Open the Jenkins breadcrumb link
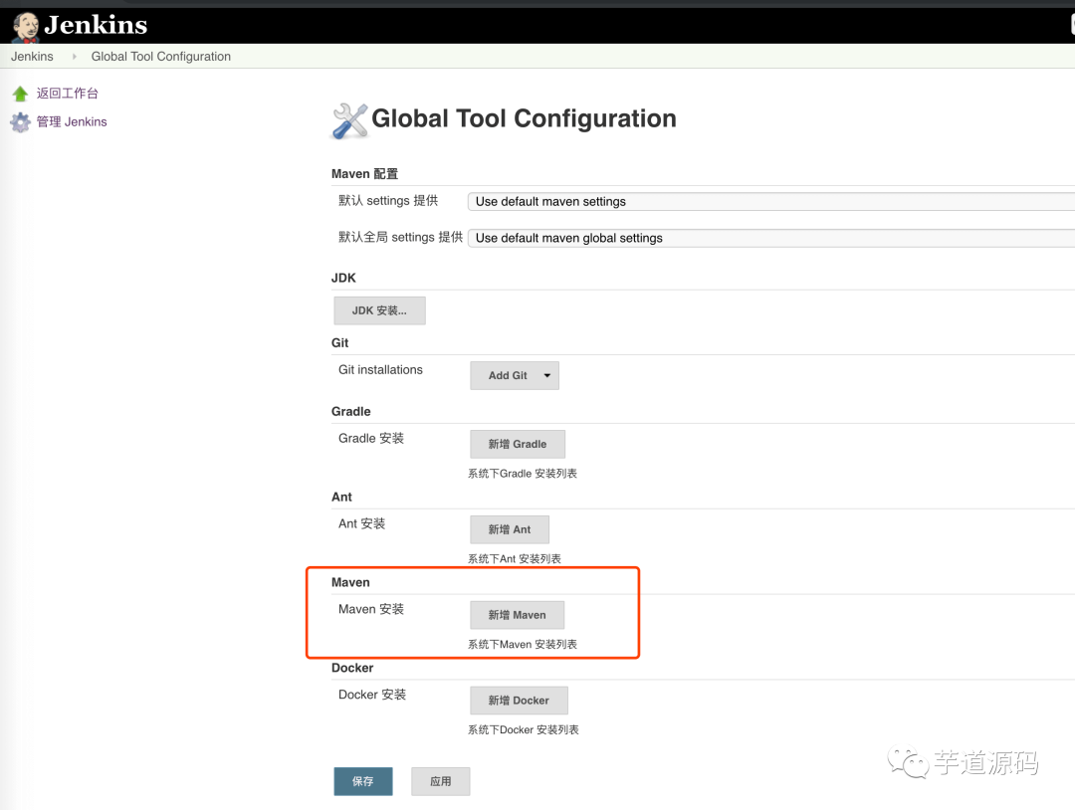Image resolution: width=1075 pixels, height=810 pixels. point(32,56)
